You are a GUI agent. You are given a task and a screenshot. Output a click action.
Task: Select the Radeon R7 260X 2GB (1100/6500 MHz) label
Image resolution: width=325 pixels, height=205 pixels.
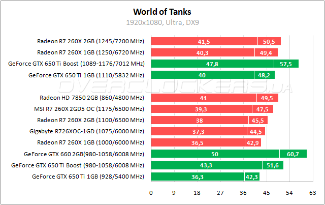coord(90,120)
